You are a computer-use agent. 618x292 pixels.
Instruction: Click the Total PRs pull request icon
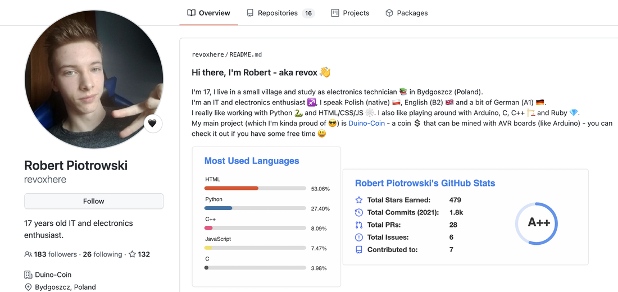(358, 225)
